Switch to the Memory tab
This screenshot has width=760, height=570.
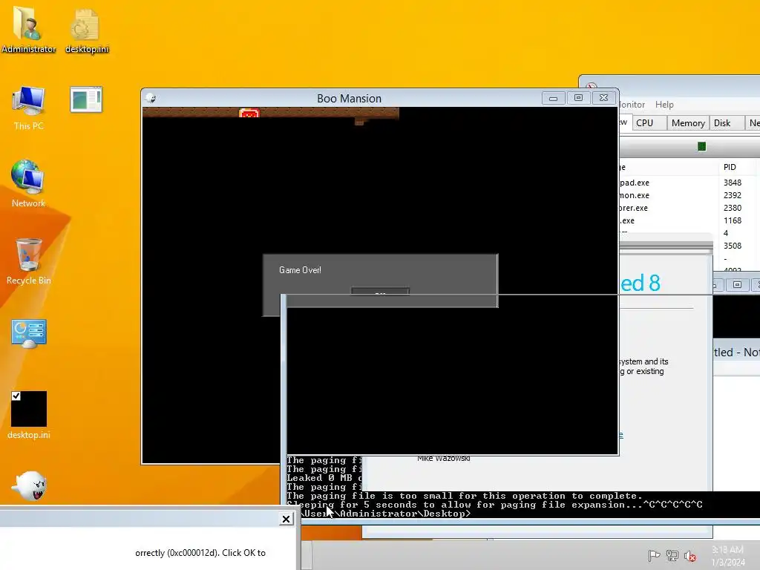tap(688, 122)
